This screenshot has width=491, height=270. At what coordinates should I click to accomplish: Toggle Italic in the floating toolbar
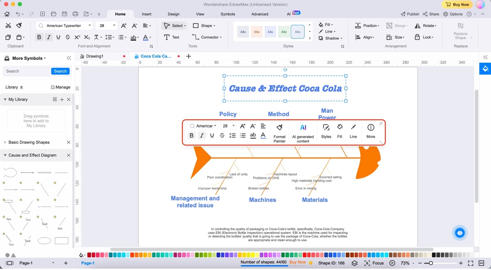tap(202, 135)
